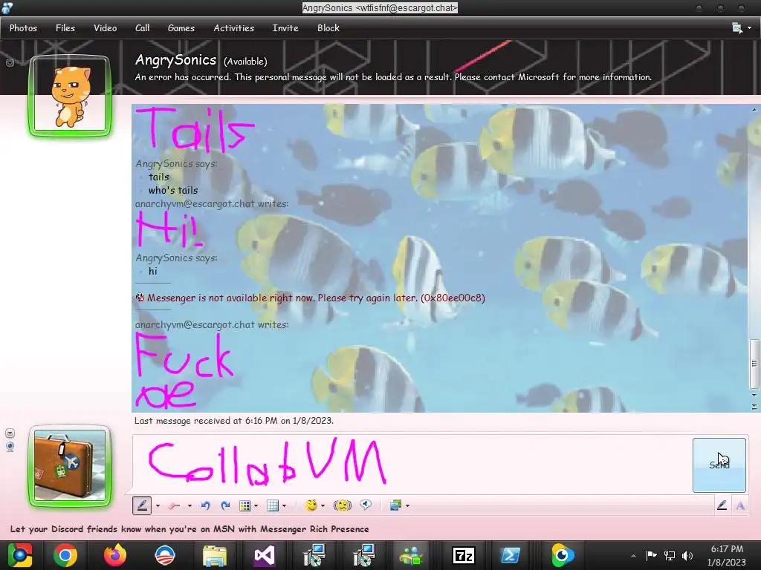761x570 pixels.
Task: Click the scroll up arrow in chat
Action: 754,110
